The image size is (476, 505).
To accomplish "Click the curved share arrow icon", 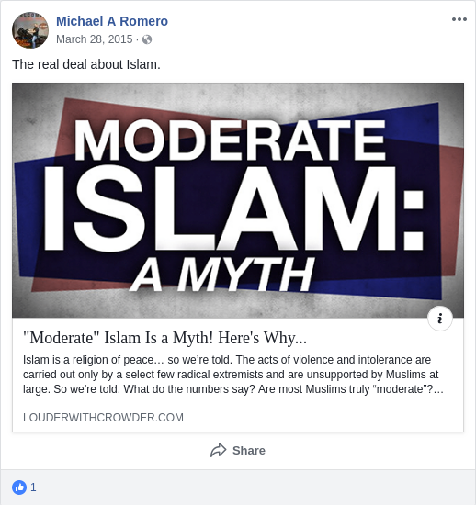I will click(219, 450).
